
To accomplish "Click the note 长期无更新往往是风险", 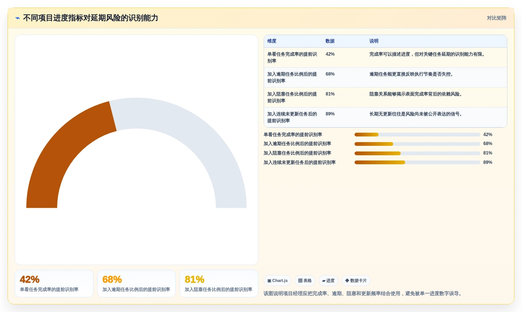I will 417,114.
